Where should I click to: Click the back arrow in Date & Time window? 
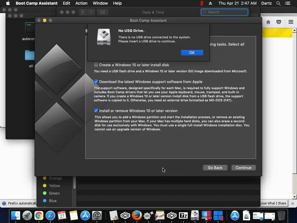pos(83,12)
